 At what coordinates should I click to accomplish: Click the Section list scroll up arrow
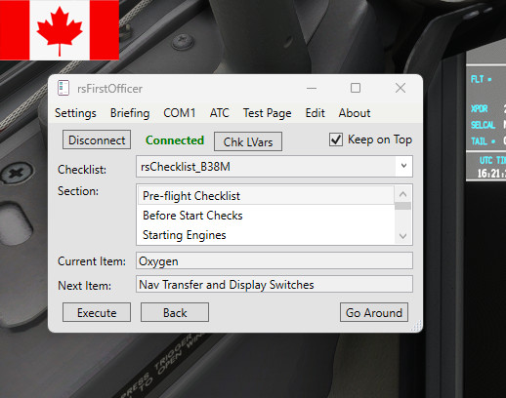click(402, 194)
